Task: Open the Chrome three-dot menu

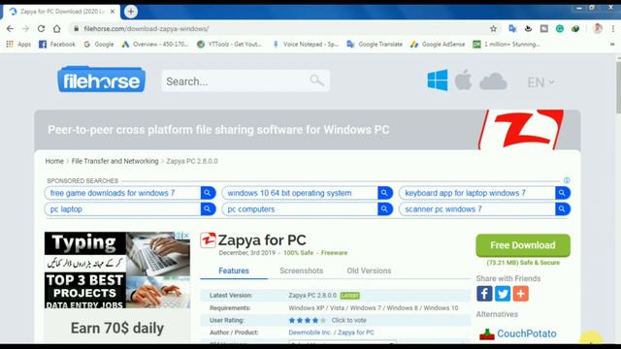Action: click(612, 28)
